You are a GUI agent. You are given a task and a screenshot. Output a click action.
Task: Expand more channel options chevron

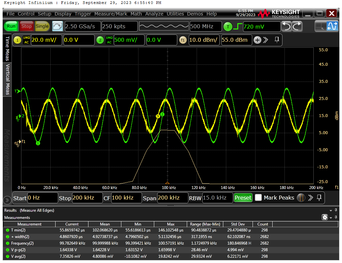click(x=266, y=40)
